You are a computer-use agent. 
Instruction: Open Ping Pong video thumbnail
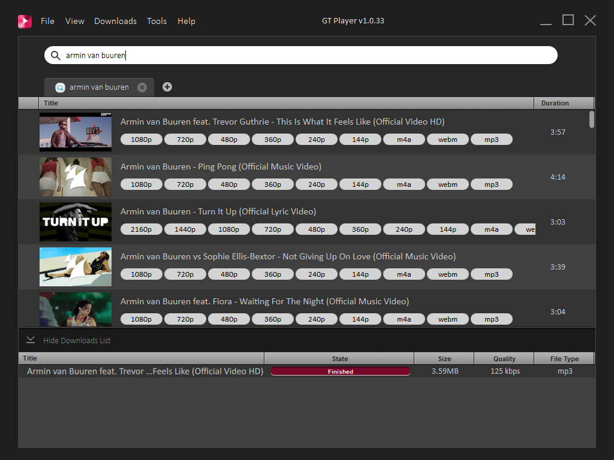tap(76, 177)
